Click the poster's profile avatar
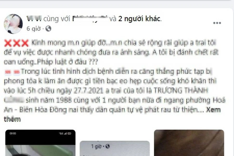The height and width of the screenshot is (156, 234). pyautogui.click(x=13, y=24)
